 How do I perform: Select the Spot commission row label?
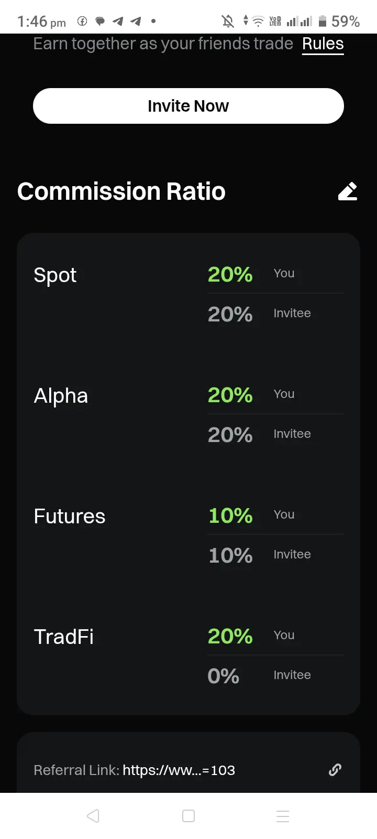click(x=55, y=275)
